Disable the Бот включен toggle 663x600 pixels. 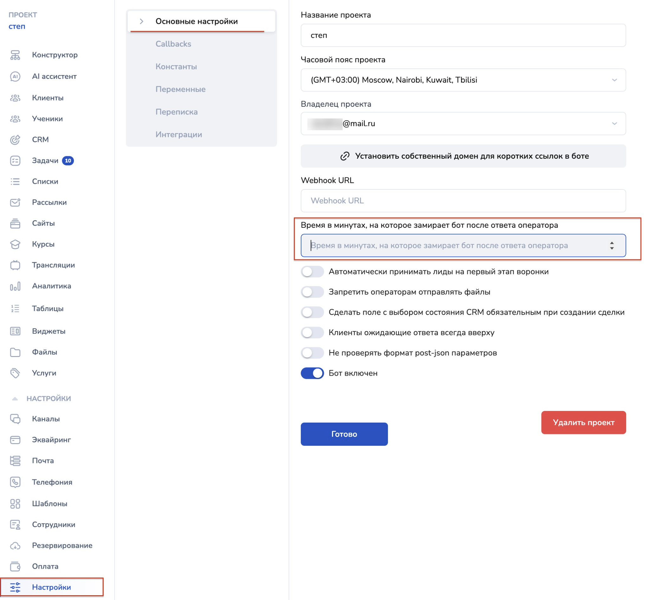click(312, 373)
